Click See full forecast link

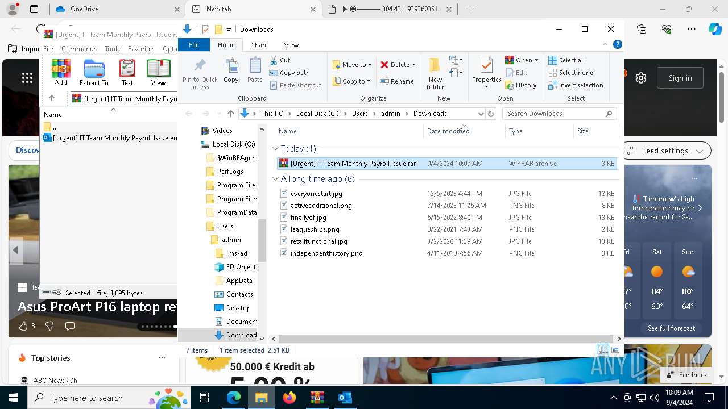671,328
